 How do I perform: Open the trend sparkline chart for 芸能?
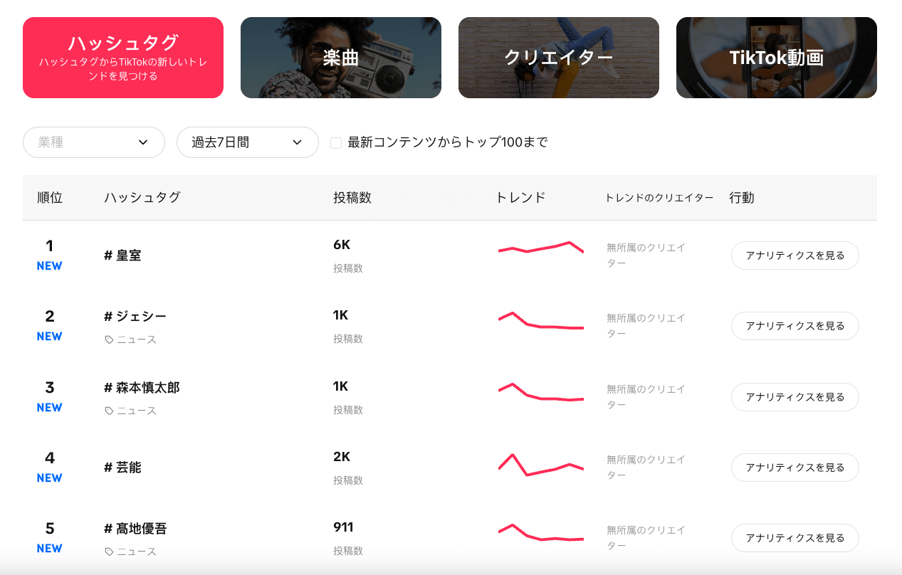541,465
